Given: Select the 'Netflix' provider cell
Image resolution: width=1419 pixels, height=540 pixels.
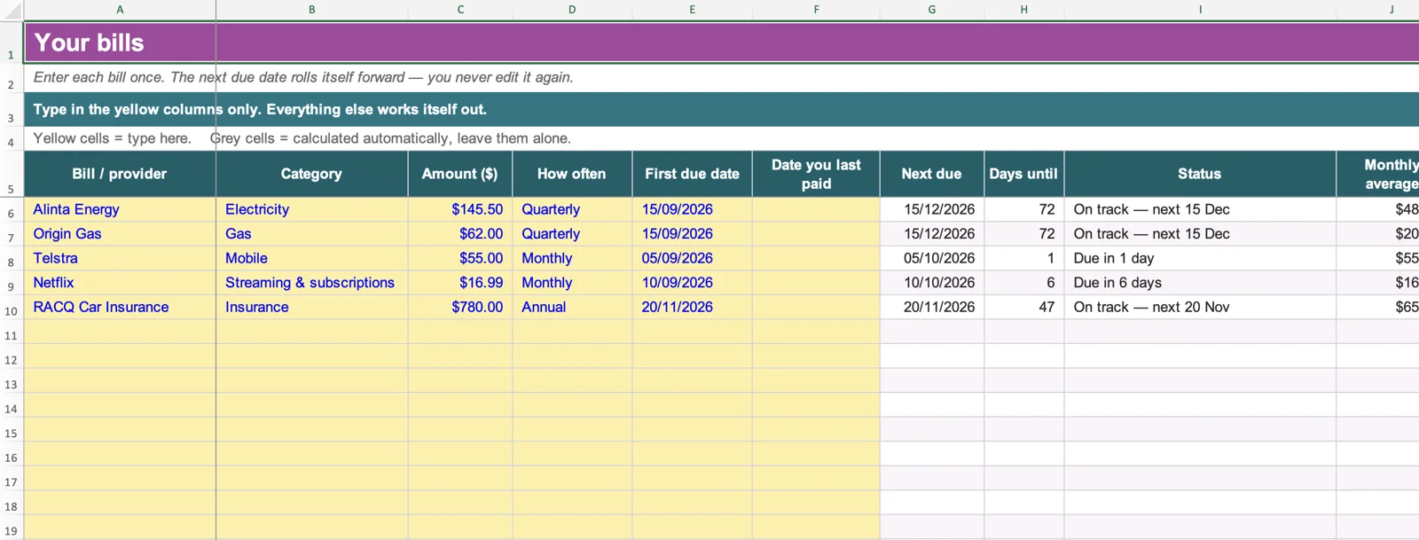Looking at the screenshot, I should pos(120,283).
